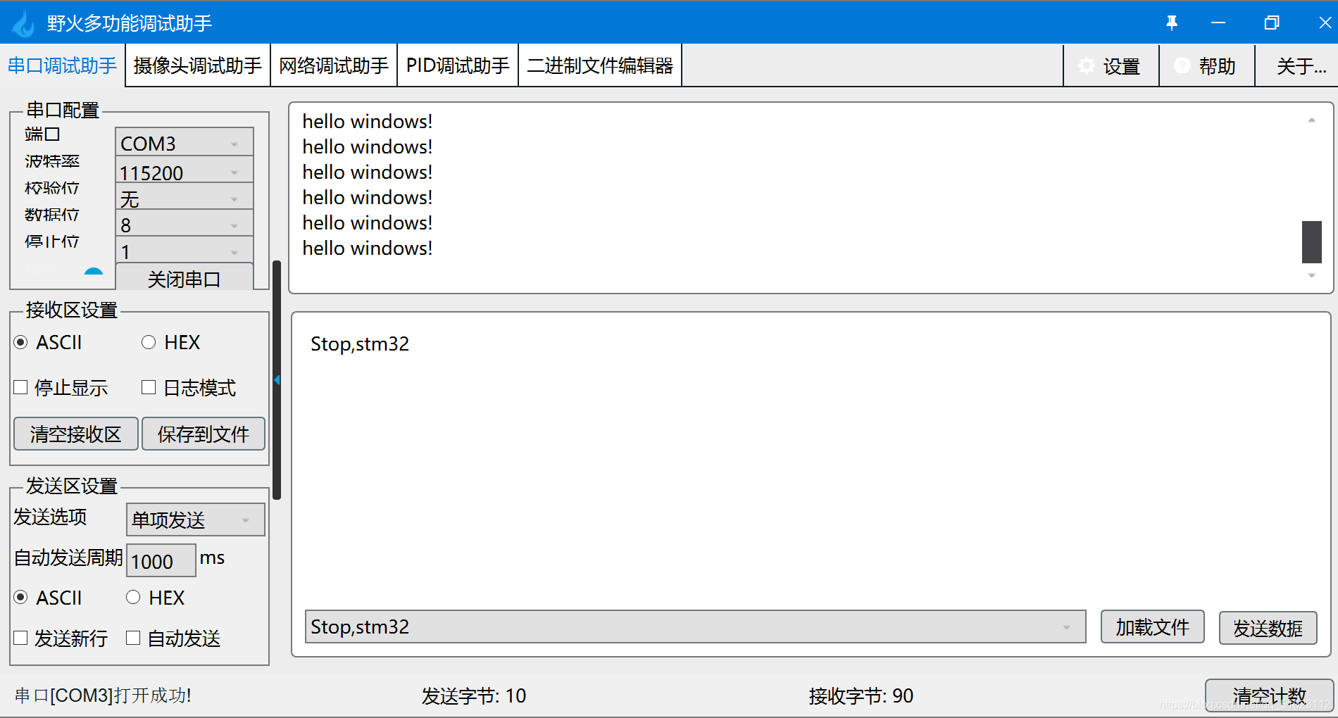Click the 串口[COM3]打开成功! status message
1338x718 pixels.
[103, 695]
